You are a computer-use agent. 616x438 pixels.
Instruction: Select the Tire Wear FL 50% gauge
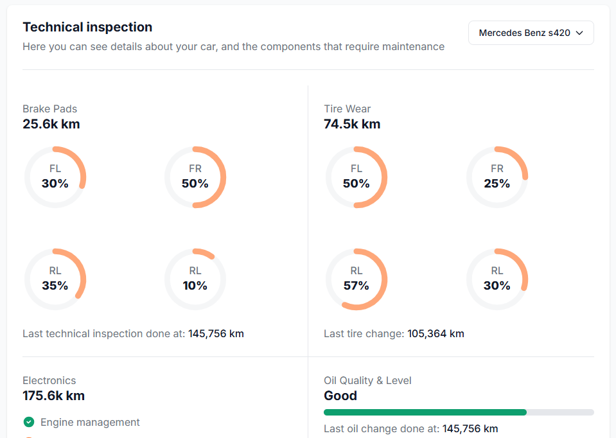click(x=356, y=177)
